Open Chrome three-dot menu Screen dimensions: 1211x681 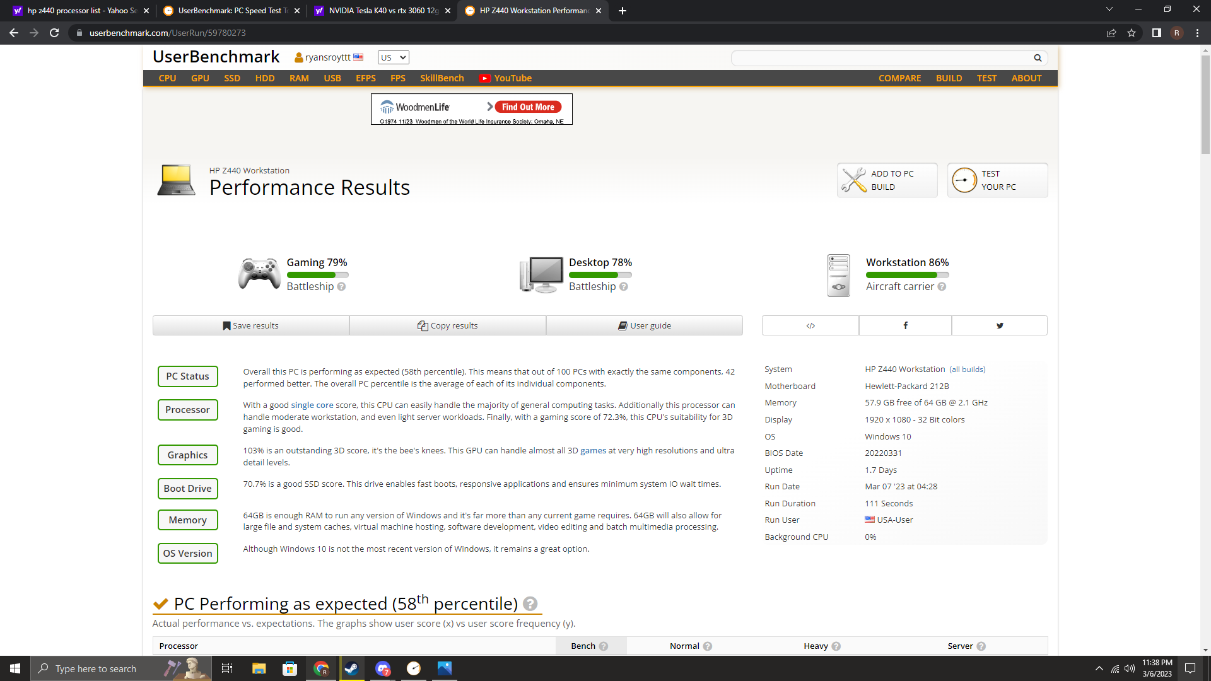pos(1197,33)
